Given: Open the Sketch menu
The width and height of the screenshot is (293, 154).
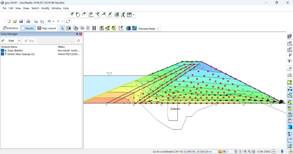Looking at the screenshot, I should pyautogui.click(x=35, y=8).
